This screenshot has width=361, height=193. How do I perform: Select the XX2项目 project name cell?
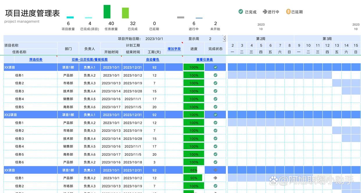pos(31,115)
